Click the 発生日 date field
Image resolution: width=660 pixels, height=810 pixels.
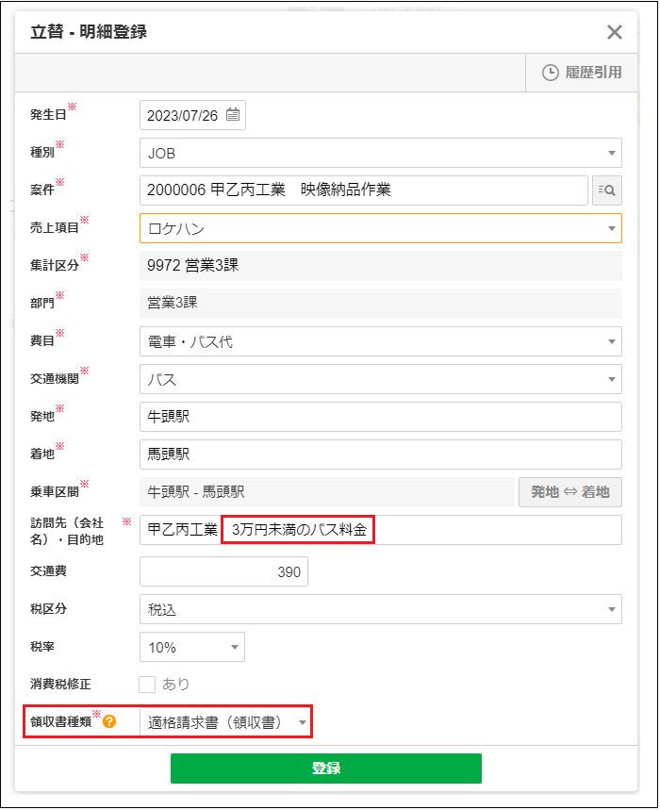tap(183, 115)
